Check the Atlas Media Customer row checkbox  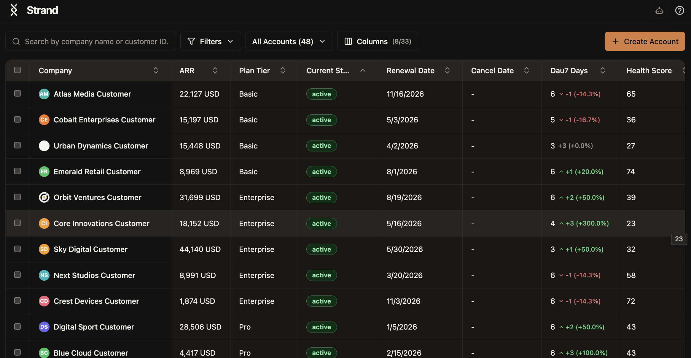point(17,93)
